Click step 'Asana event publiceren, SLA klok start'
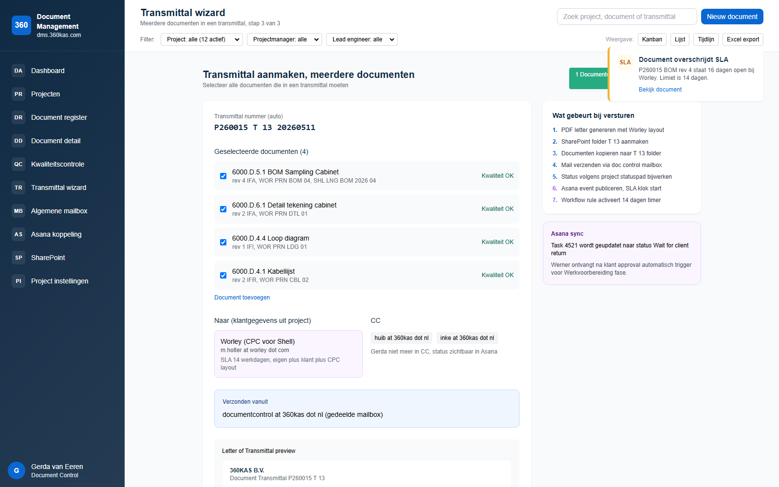Viewport: 779px width, 487px height. coord(611,188)
